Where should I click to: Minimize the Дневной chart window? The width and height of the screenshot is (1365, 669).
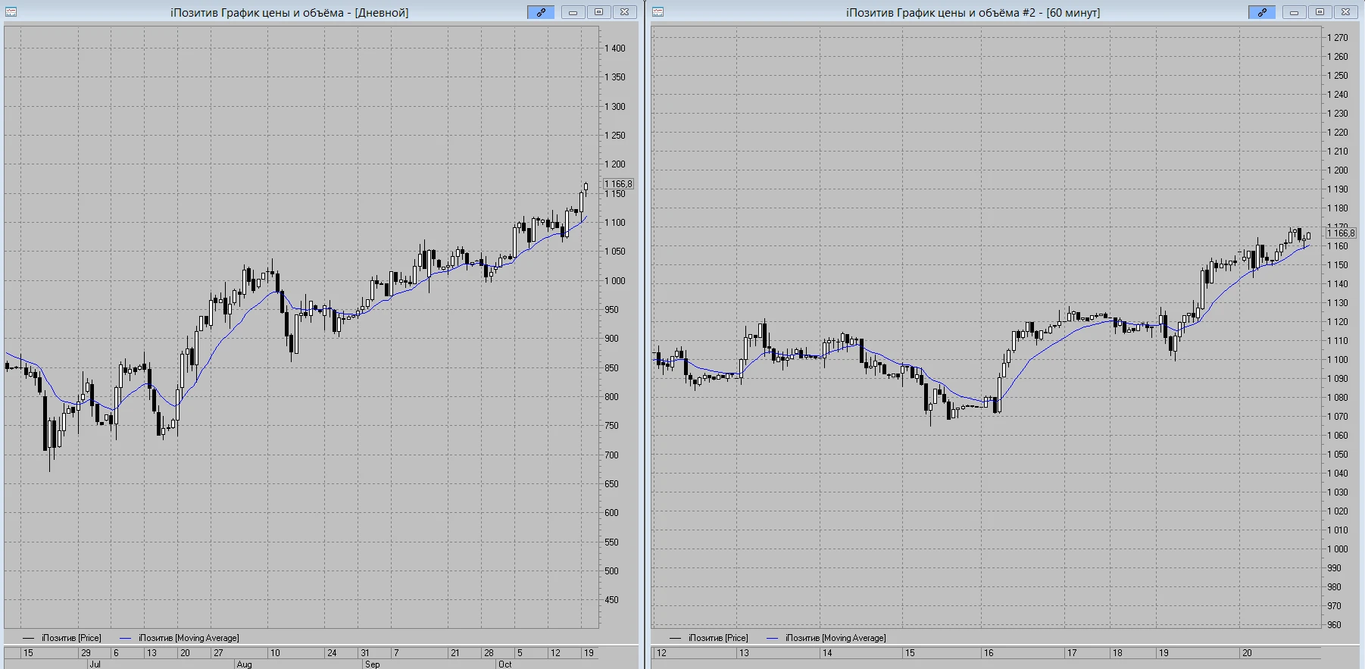[x=573, y=12]
